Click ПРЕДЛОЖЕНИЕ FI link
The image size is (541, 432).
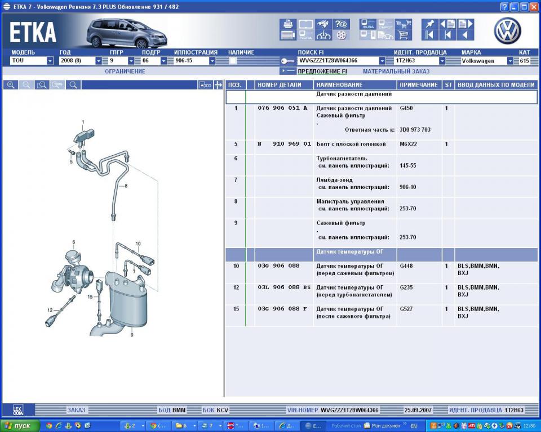click(x=322, y=71)
